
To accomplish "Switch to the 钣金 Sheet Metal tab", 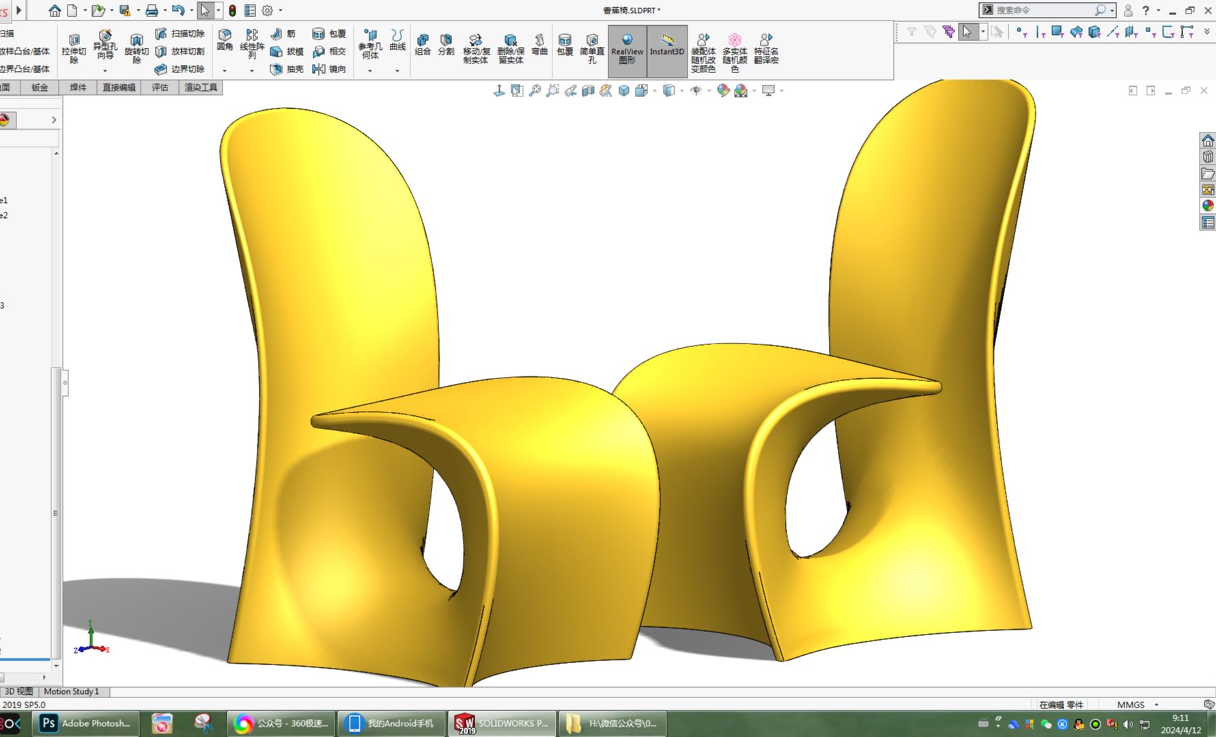I will point(40,87).
